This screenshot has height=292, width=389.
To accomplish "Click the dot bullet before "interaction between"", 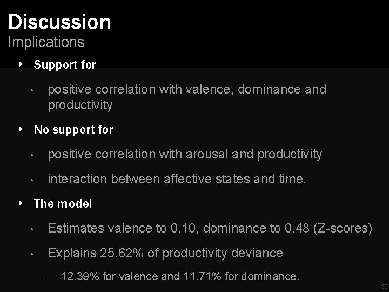I will point(33,180).
